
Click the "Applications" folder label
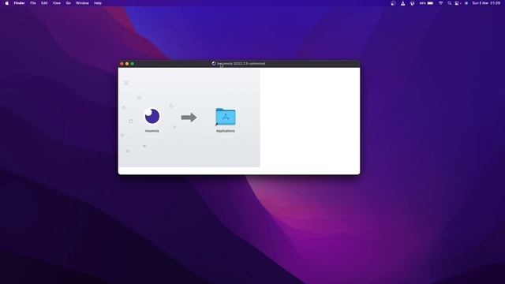coord(226,131)
